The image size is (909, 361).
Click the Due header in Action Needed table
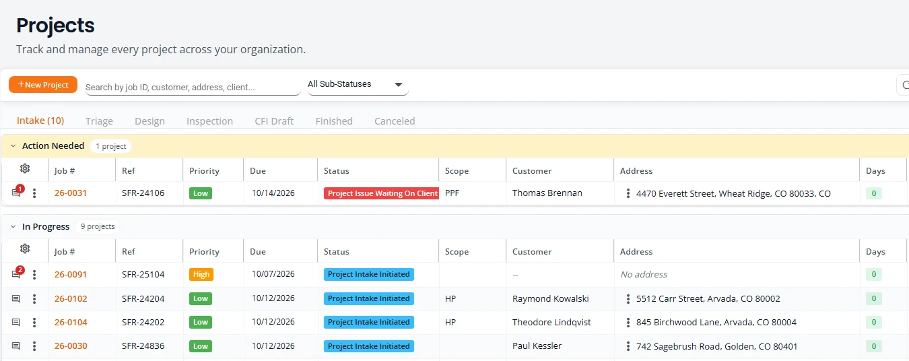coord(258,171)
